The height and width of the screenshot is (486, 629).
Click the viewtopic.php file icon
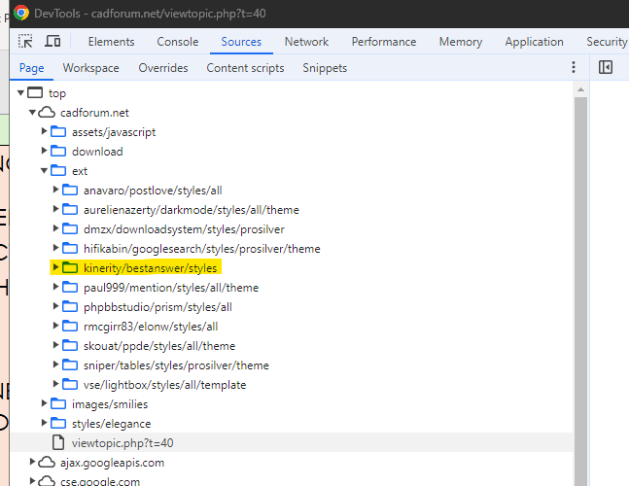pyautogui.click(x=58, y=442)
